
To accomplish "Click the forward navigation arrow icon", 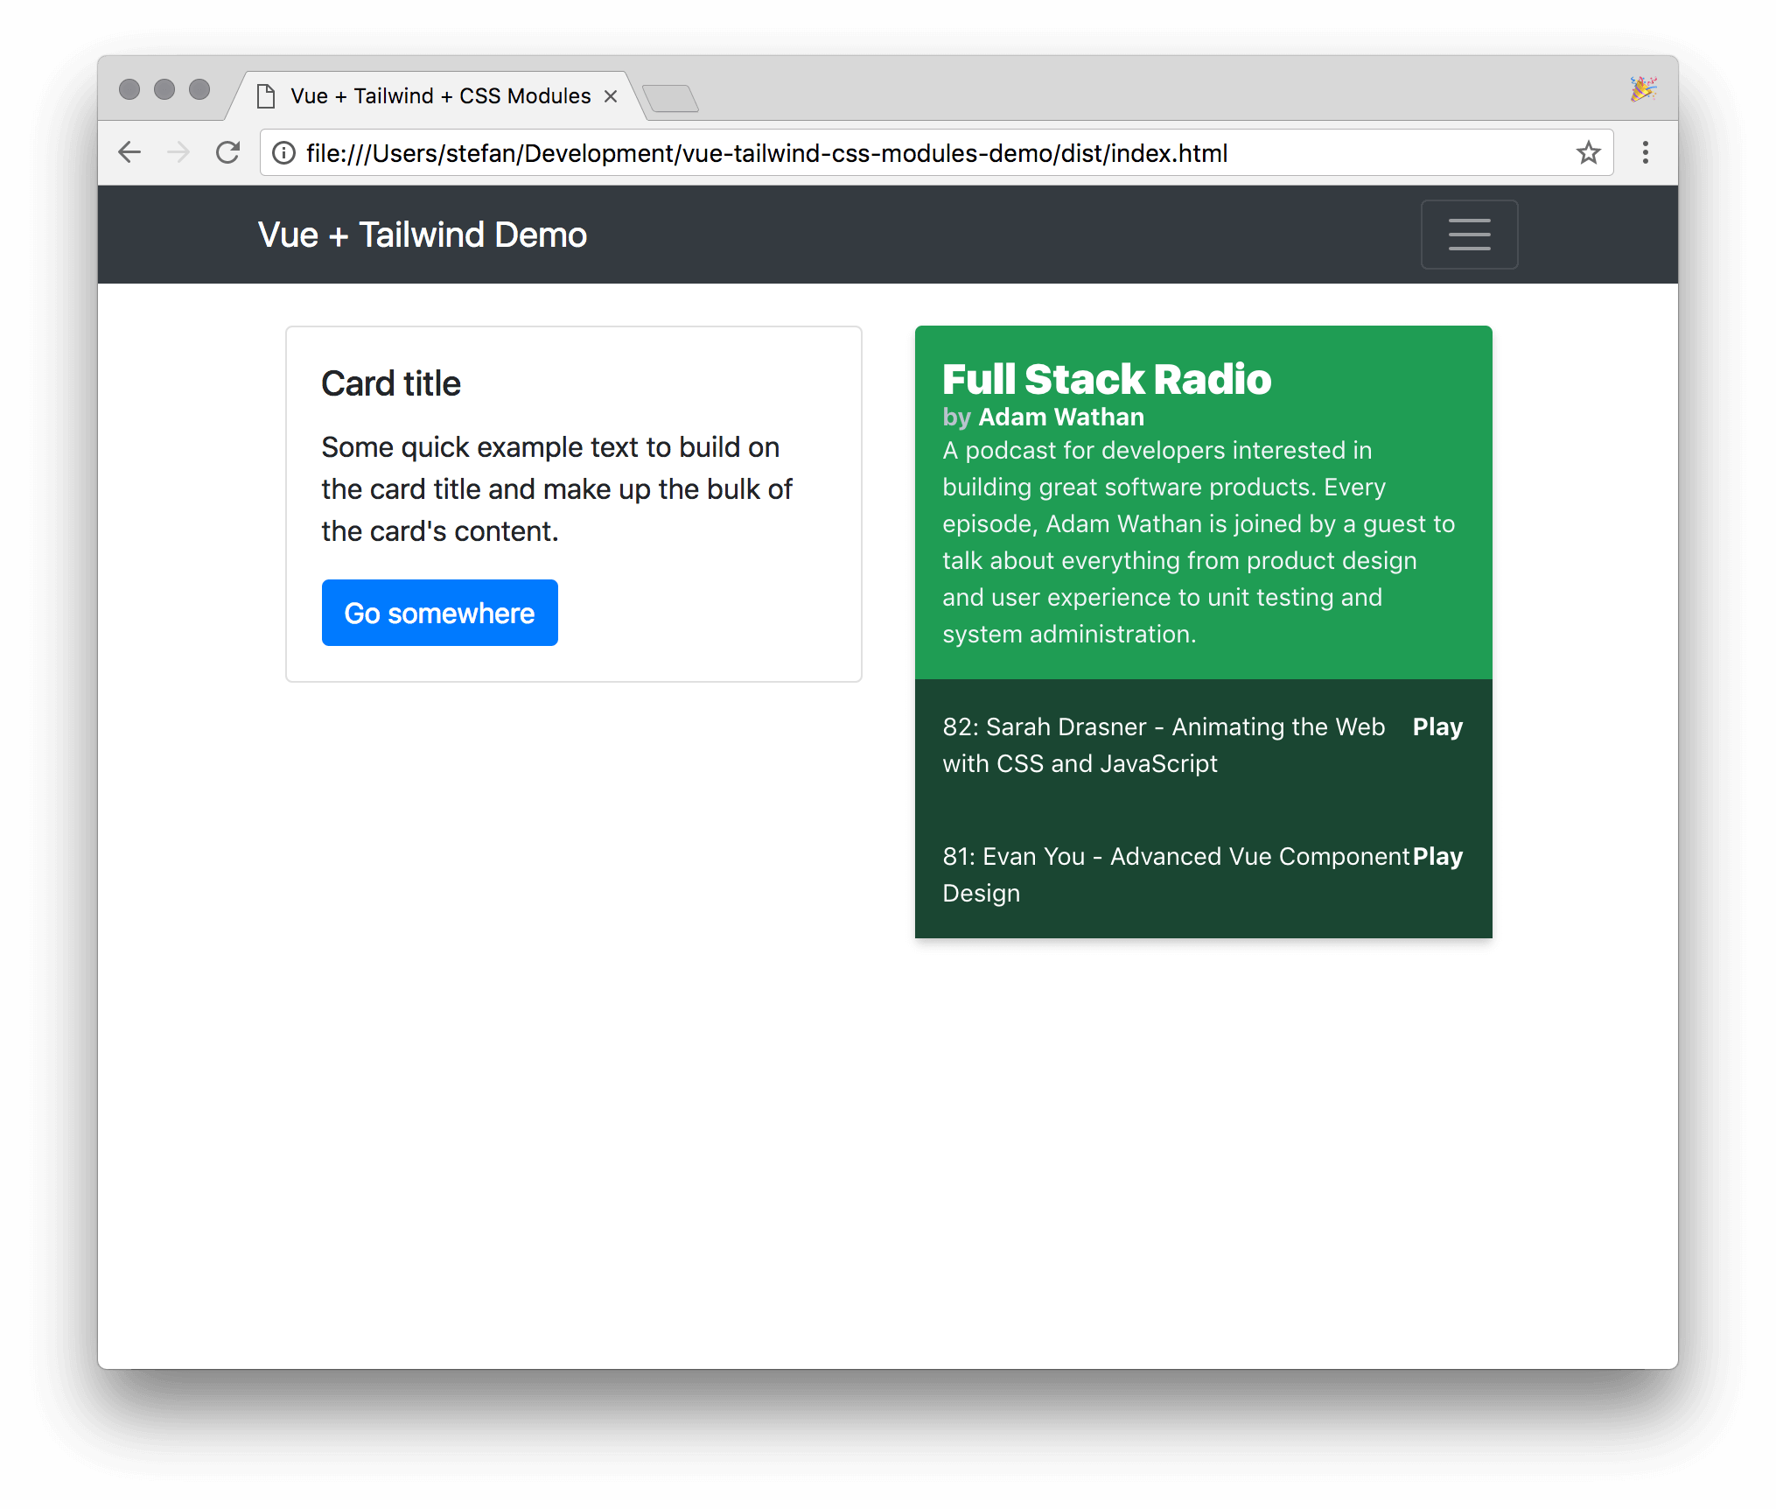I will 177,152.
